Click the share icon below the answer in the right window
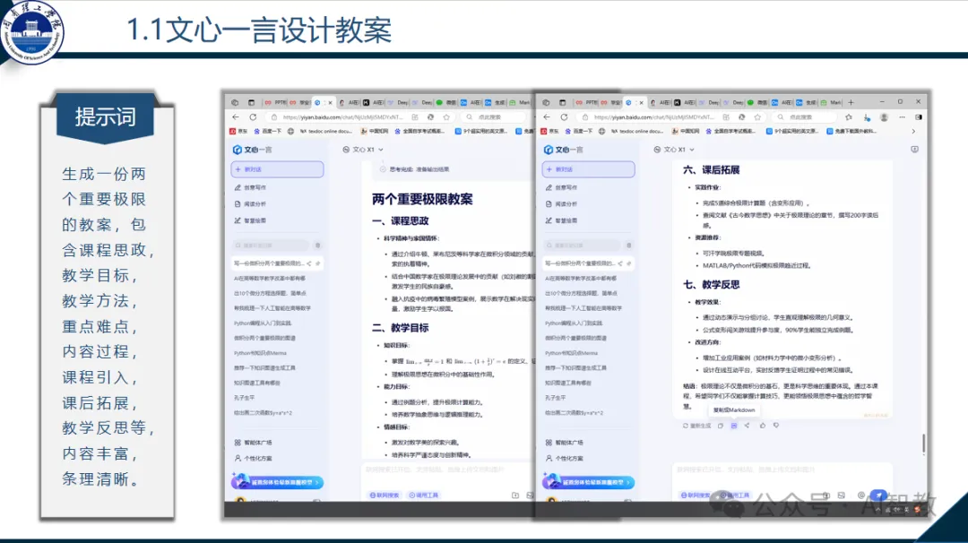This screenshot has height=543, width=968. (747, 425)
